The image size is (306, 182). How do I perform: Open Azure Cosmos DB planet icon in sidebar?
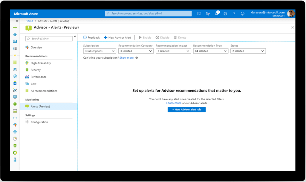point(15,90)
